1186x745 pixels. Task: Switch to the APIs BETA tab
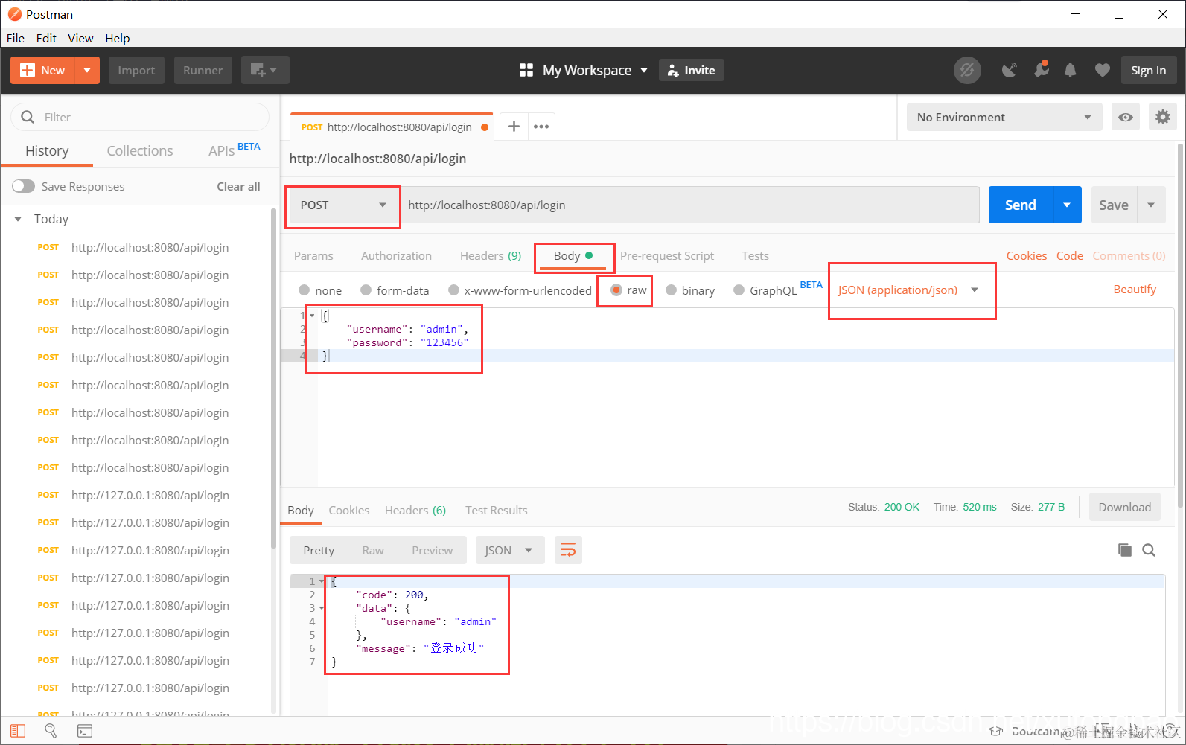click(x=234, y=150)
